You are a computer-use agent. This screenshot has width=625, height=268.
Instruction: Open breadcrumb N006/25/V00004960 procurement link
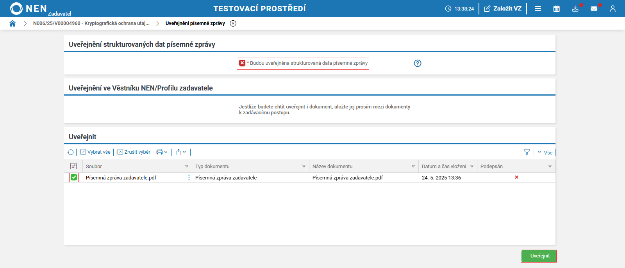tap(91, 23)
